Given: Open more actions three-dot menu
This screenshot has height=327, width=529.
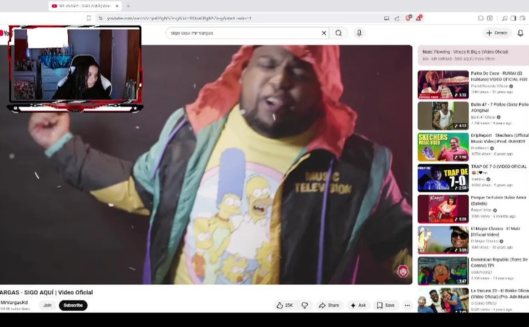Looking at the screenshot, I should pyautogui.click(x=407, y=305).
